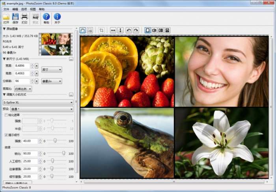Viewport: 276px width, 192px height.
Task: Toggle single-pane preview view button
Action: point(147,30)
